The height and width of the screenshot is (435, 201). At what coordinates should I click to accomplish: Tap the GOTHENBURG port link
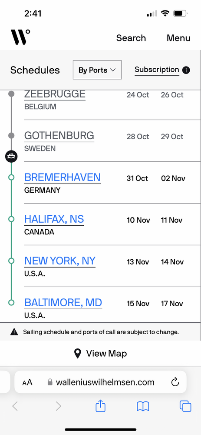(59, 136)
